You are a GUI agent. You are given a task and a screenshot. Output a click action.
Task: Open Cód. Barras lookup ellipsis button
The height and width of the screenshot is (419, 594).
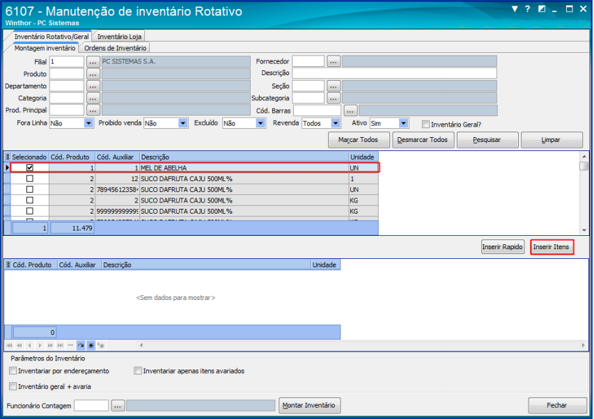pos(350,111)
